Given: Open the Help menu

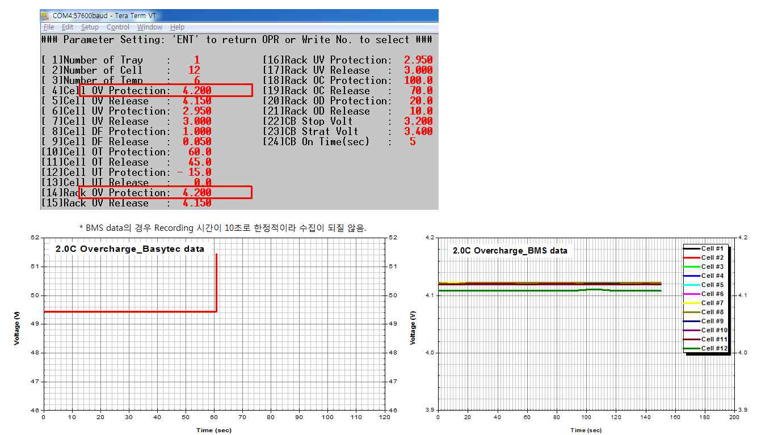Looking at the screenshot, I should tap(177, 27).
